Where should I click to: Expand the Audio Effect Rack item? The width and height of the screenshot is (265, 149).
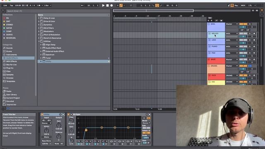tap(41, 48)
